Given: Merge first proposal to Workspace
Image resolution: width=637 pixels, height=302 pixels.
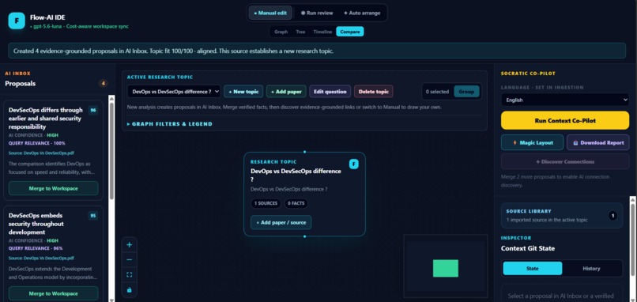Looking at the screenshot, I should [x=53, y=188].
